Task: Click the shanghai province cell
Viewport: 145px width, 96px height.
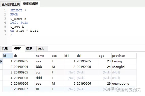Action: coord(124,67)
